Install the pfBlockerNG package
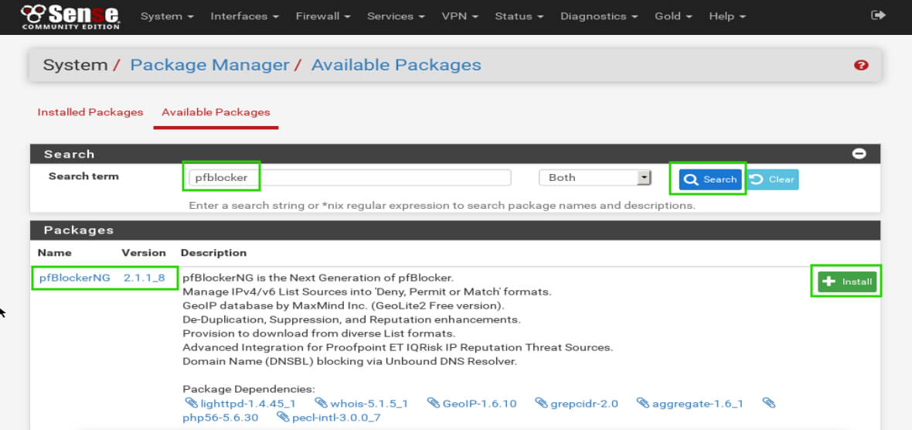912x430 pixels. pyautogui.click(x=847, y=282)
